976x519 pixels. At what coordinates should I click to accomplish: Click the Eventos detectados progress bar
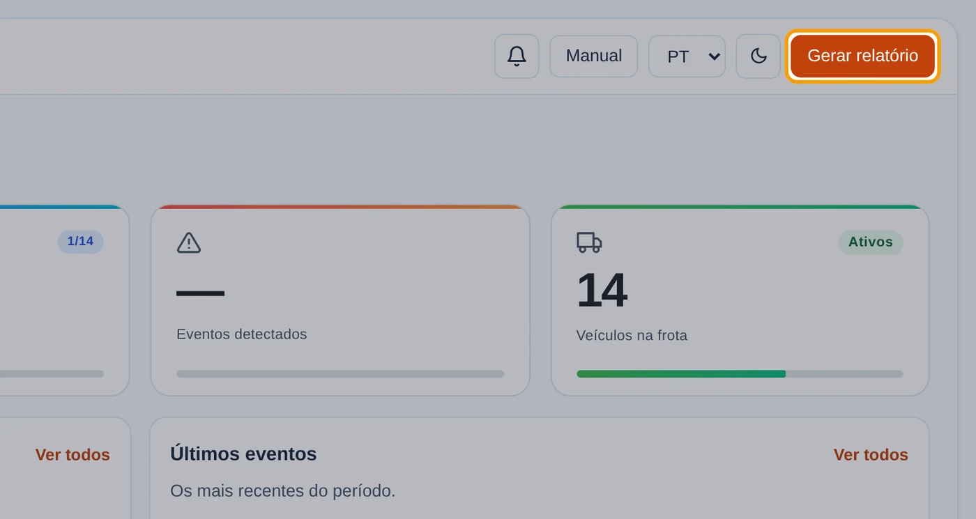coord(340,374)
